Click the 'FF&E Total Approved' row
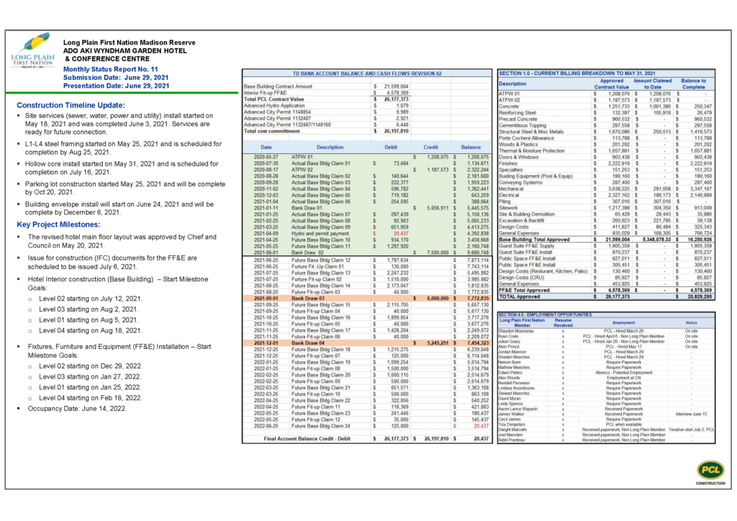Image resolution: width=737 pixels, height=521 pixels. (x=606, y=290)
